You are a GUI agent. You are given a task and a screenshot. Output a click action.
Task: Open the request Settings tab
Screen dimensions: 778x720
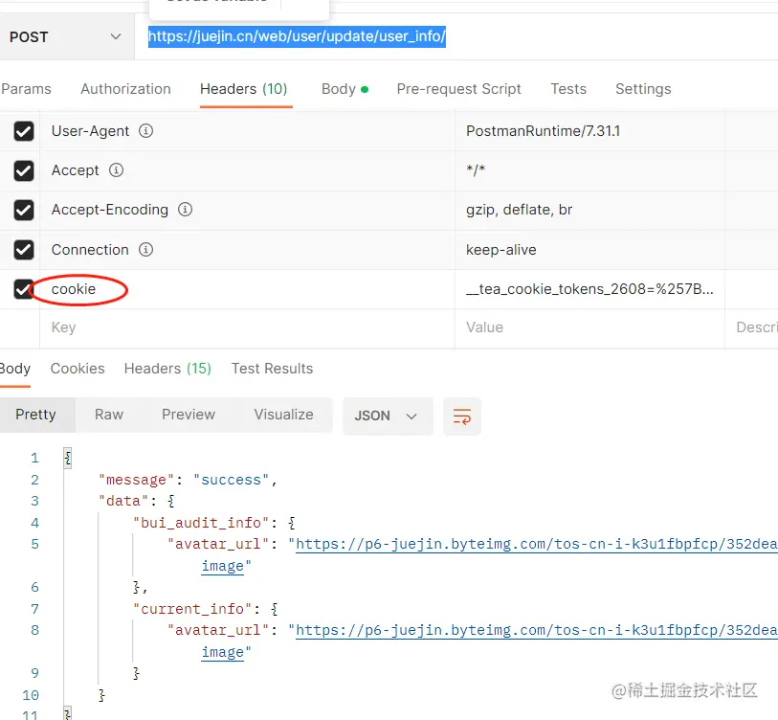[643, 89]
